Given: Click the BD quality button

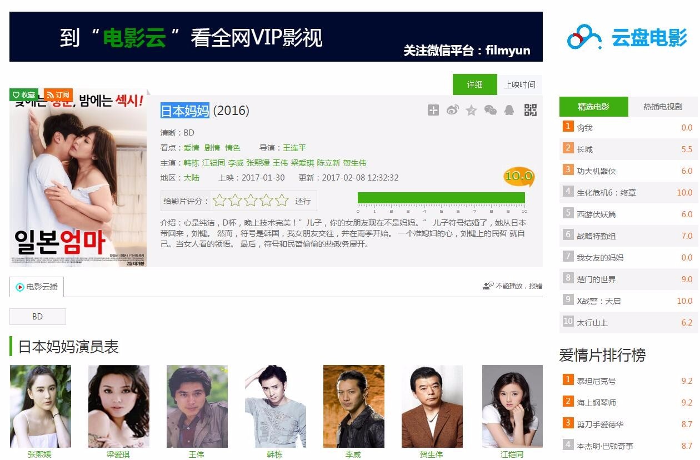Looking at the screenshot, I should [x=38, y=317].
